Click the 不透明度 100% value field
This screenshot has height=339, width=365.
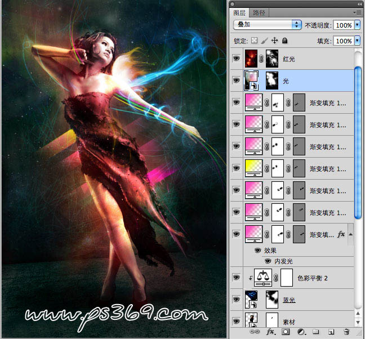(x=344, y=25)
